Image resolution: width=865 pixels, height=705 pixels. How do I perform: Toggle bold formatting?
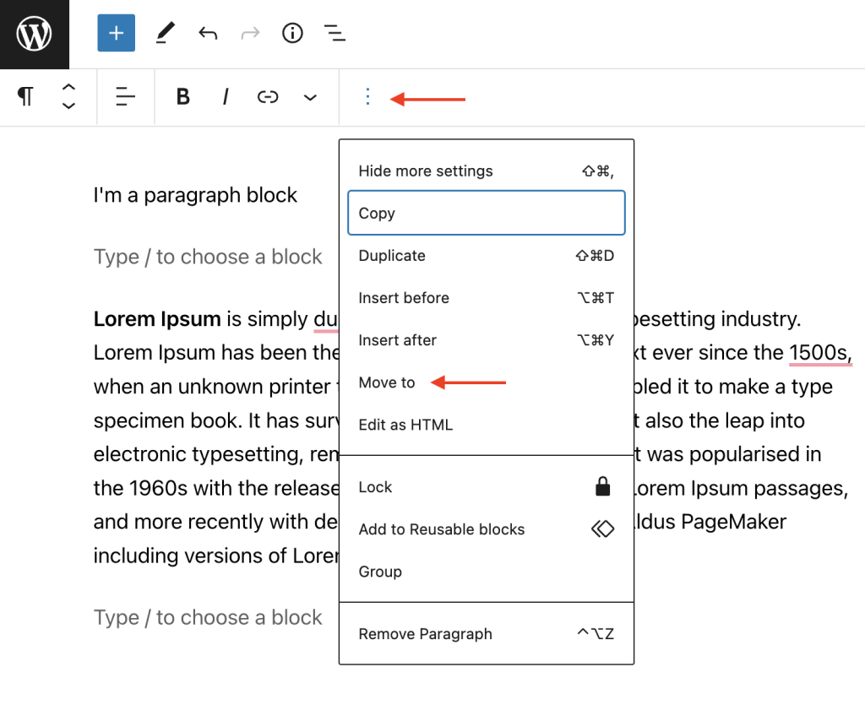182,97
